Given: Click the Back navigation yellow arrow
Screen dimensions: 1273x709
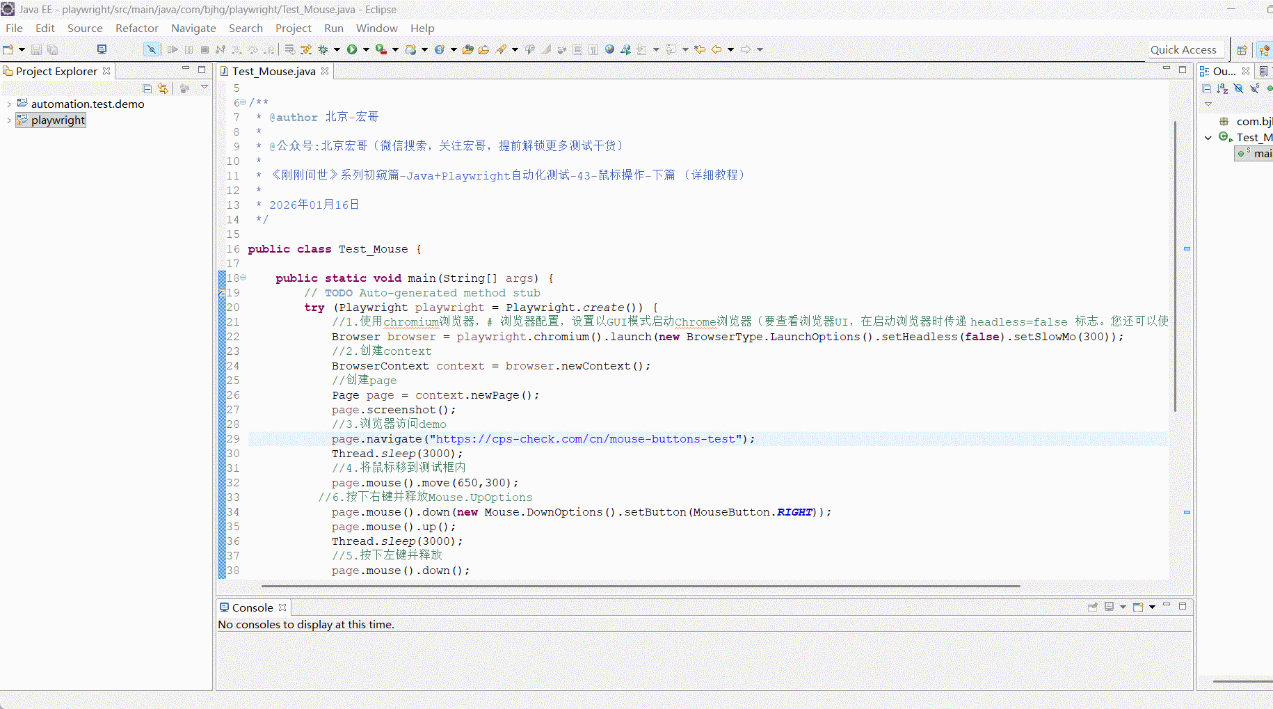Looking at the screenshot, I should coord(716,49).
